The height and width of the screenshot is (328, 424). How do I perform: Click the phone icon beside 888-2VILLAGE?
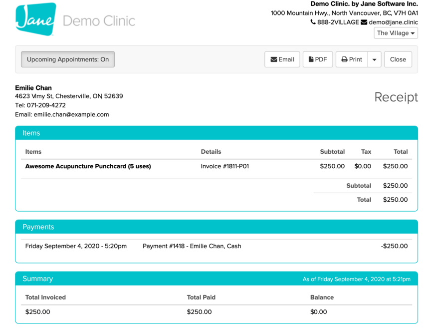(x=313, y=22)
